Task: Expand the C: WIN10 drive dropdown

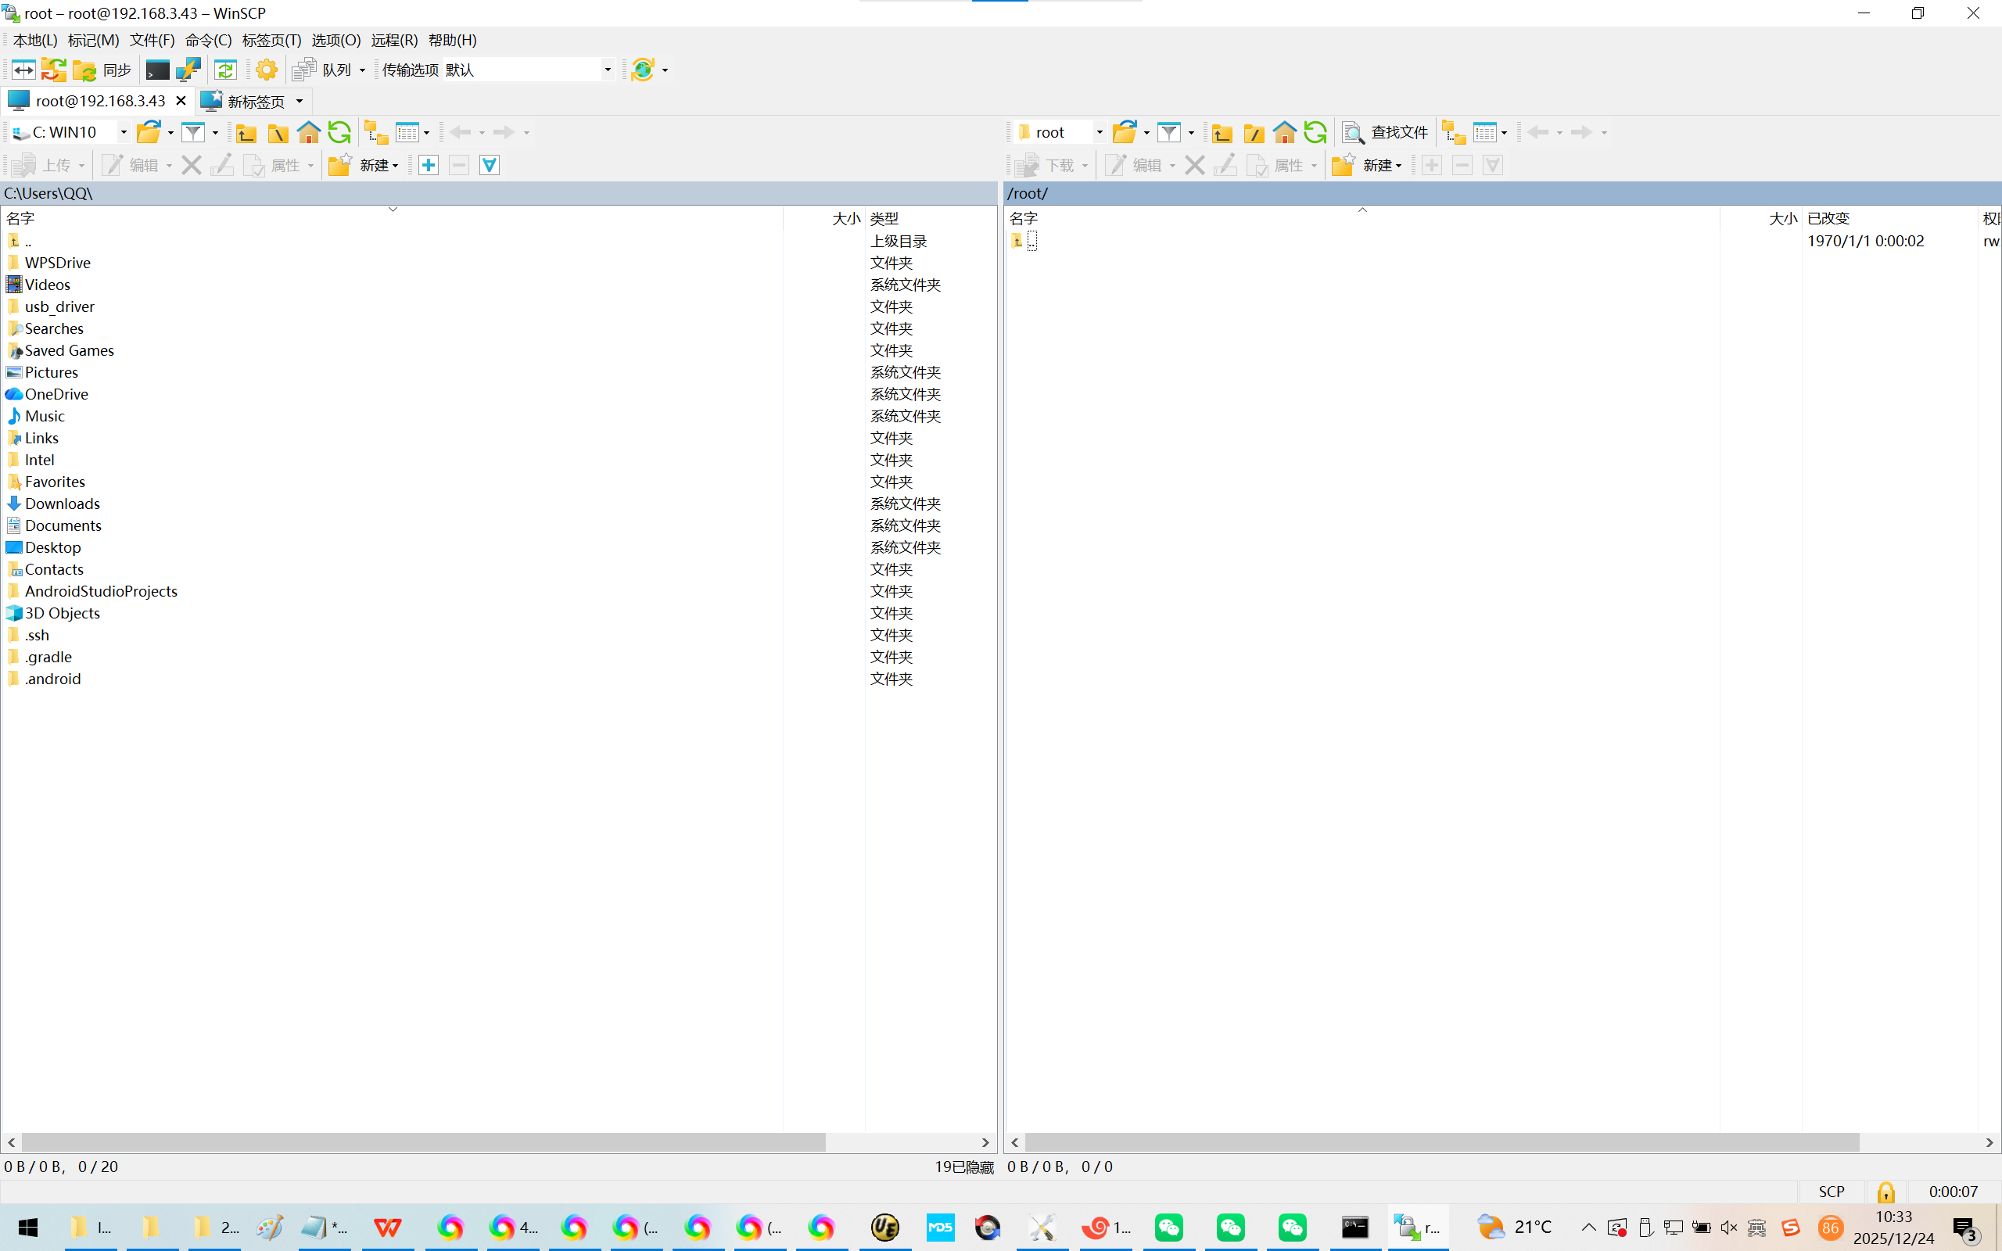Action: (x=124, y=132)
